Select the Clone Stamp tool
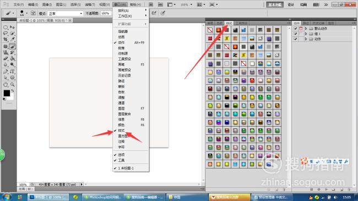 6,52
